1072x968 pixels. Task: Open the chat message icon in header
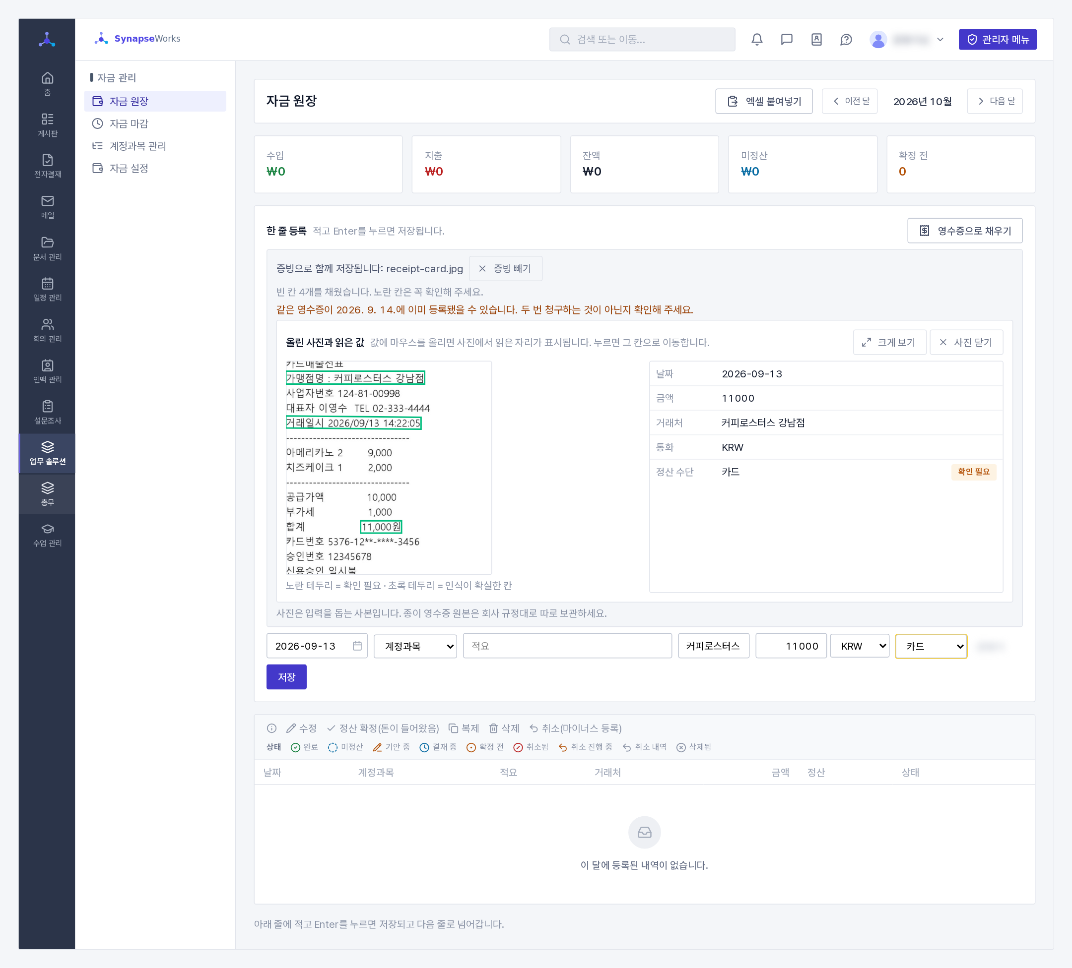pyautogui.click(x=787, y=39)
